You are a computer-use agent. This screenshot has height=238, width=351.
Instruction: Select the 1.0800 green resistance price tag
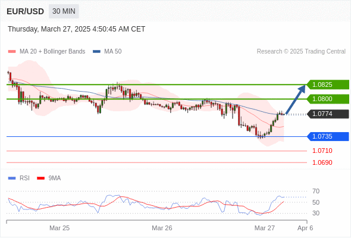(328, 99)
